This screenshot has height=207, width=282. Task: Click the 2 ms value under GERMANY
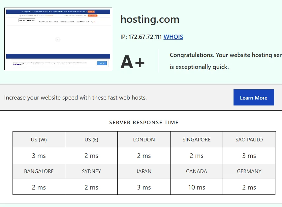click(249, 187)
